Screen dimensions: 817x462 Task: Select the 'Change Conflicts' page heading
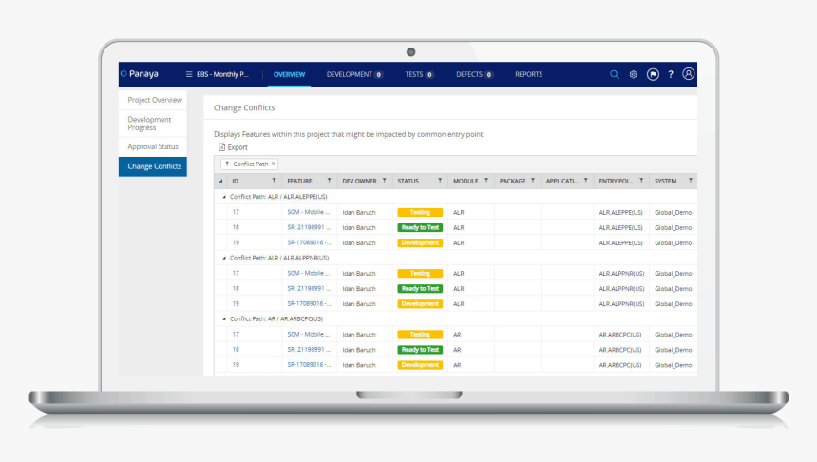pos(244,107)
